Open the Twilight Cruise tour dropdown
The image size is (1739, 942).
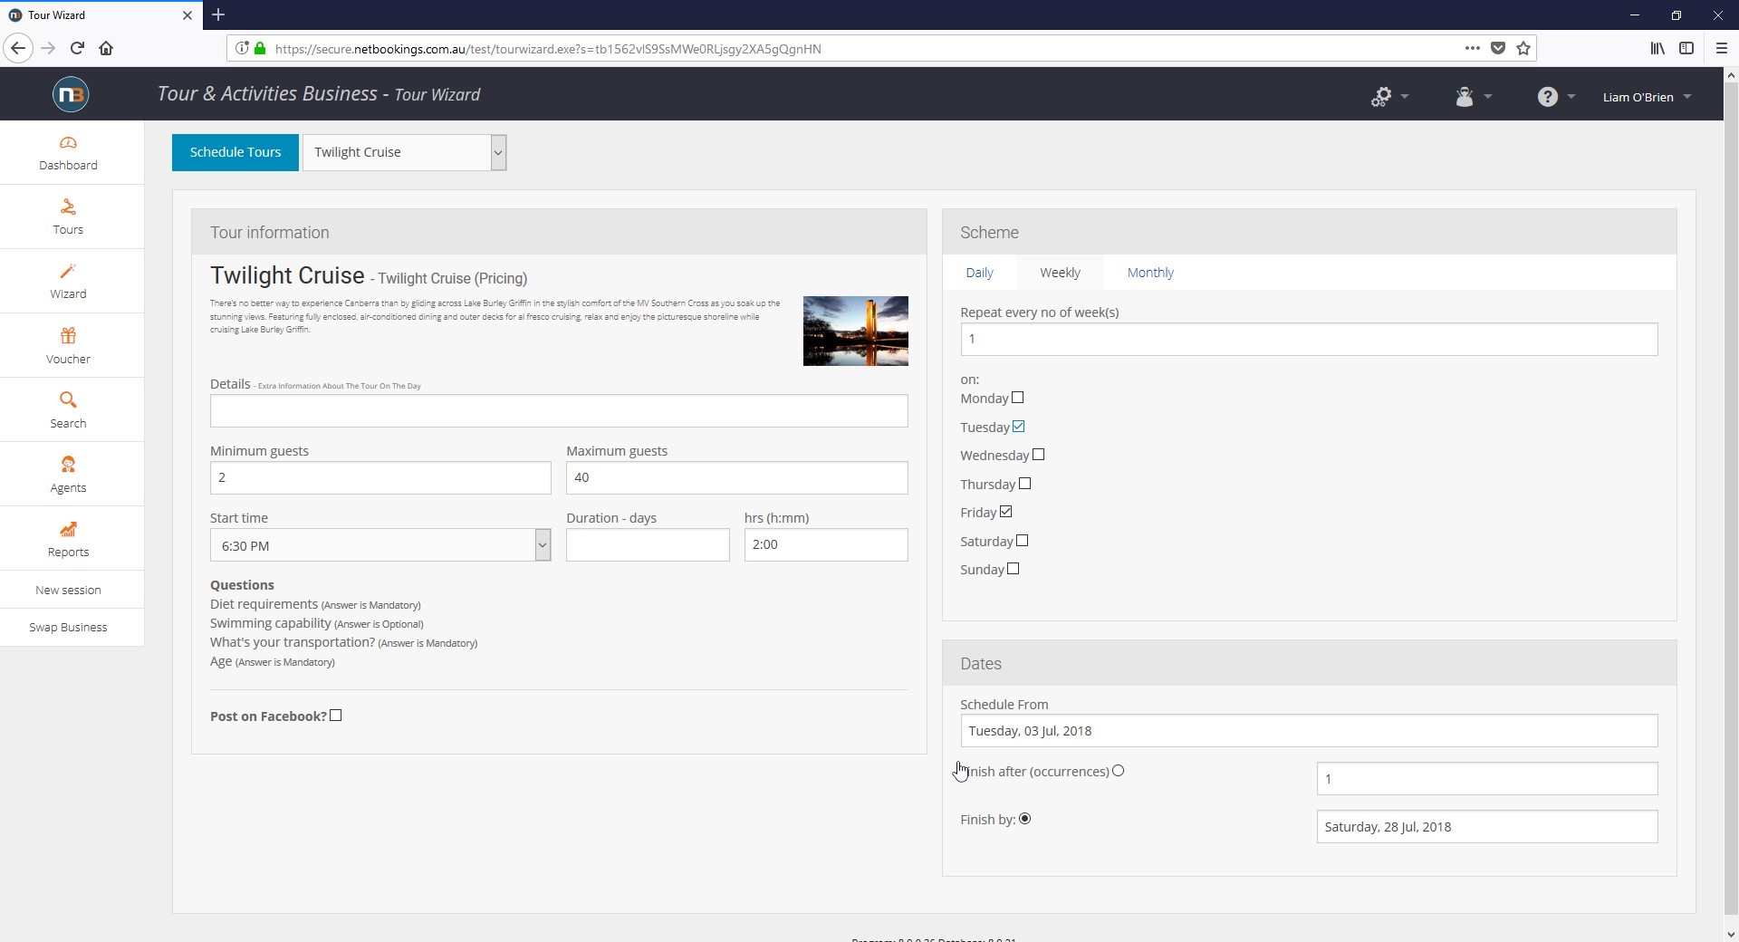click(405, 152)
